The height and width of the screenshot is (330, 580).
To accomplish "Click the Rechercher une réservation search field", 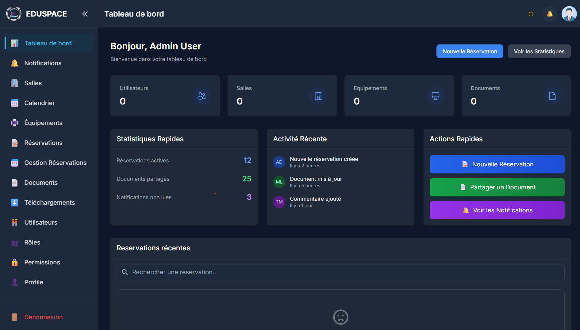I will [340, 272].
